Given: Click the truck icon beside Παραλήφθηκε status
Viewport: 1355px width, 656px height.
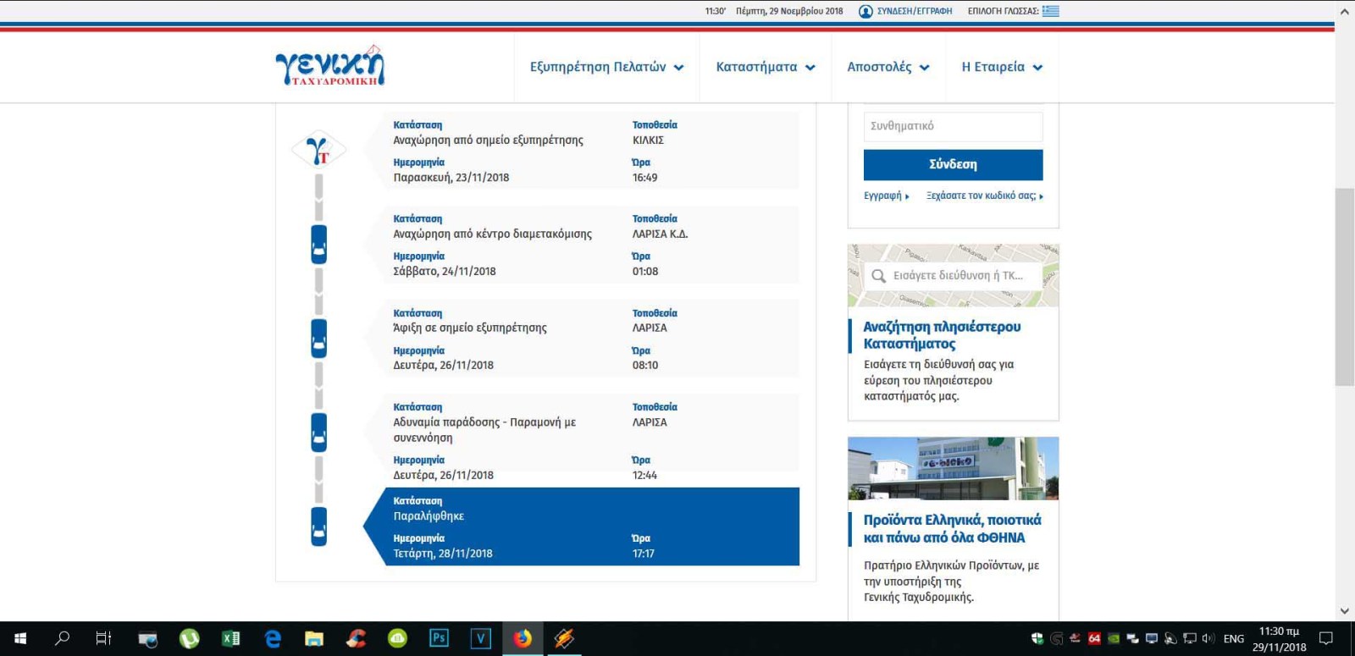Looking at the screenshot, I should tap(318, 526).
